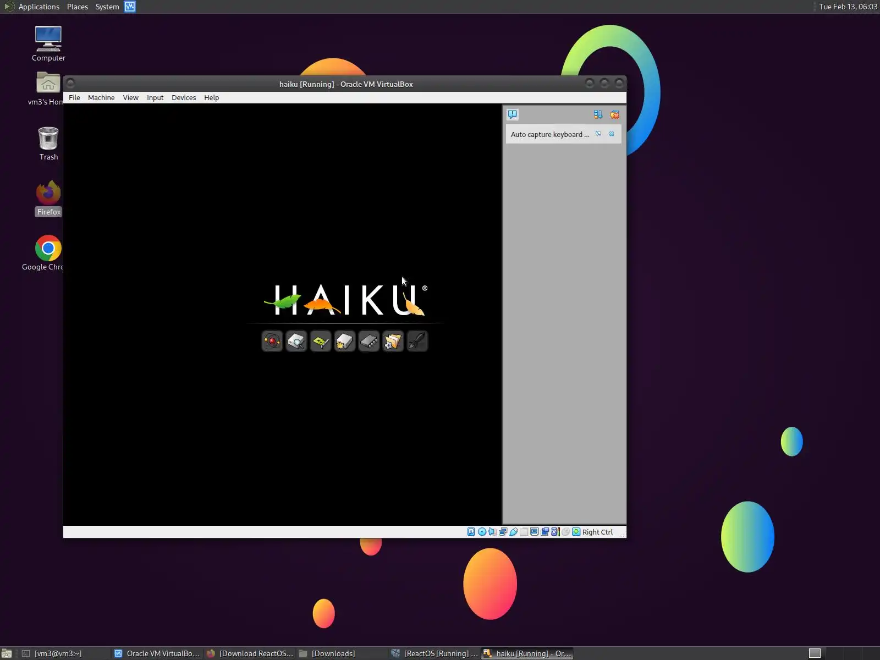Click the system monitor icon in top panel

click(x=130, y=7)
